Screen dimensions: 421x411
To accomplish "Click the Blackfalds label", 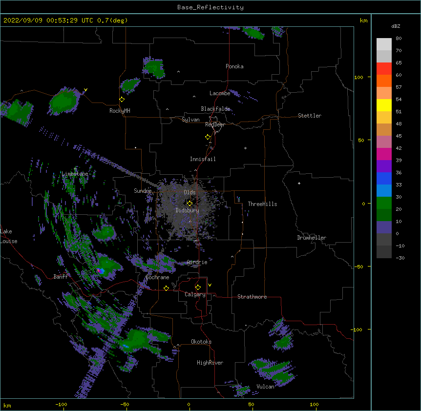I will pyautogui.click(x=215, y=109).
